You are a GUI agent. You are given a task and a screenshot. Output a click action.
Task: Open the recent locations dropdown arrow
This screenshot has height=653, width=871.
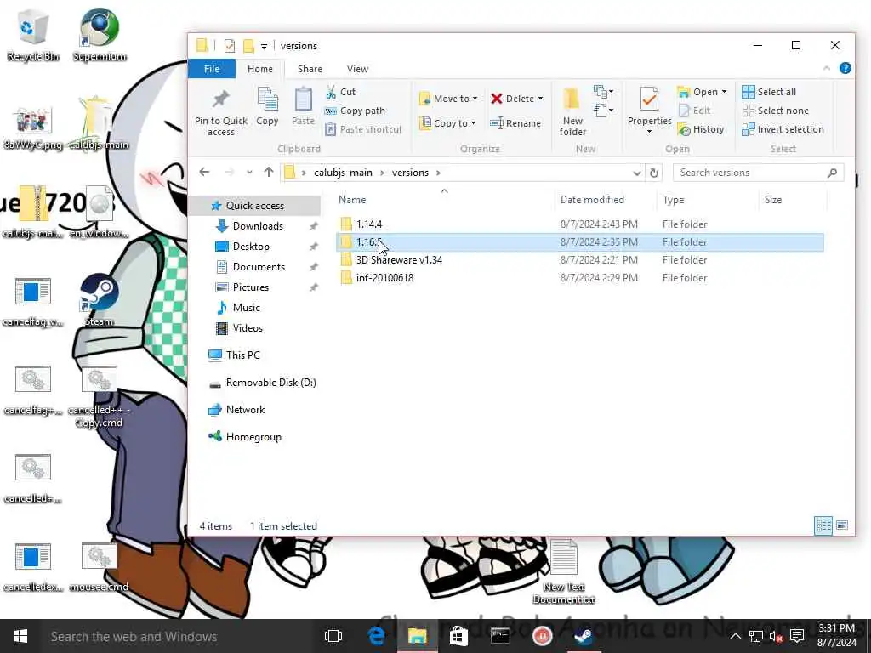pos(249,173)
